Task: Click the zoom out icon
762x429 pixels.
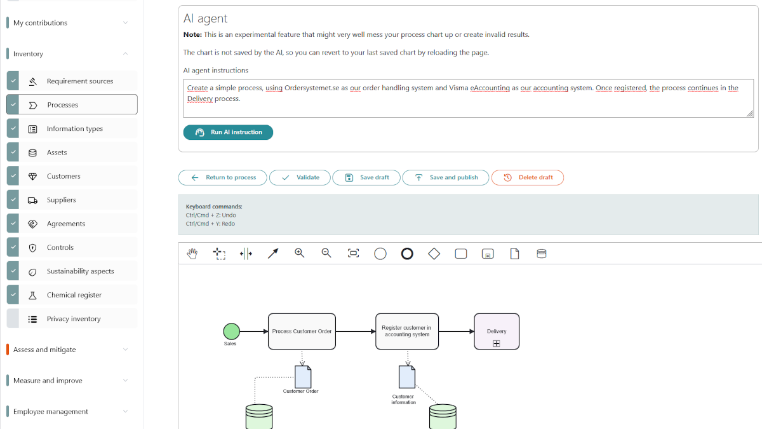Action: pyautogui.click(x=326, y=253)
